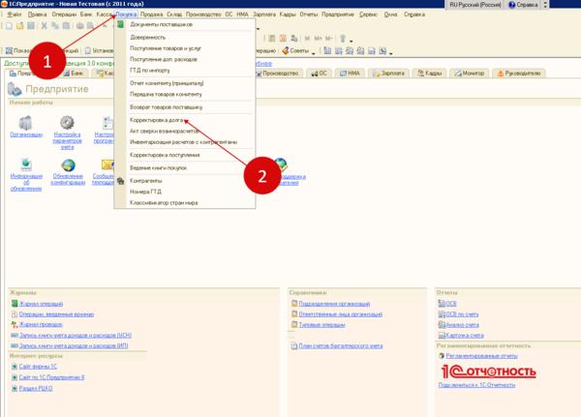Click the Cut scissors toolbar icon

click(45, 25)
